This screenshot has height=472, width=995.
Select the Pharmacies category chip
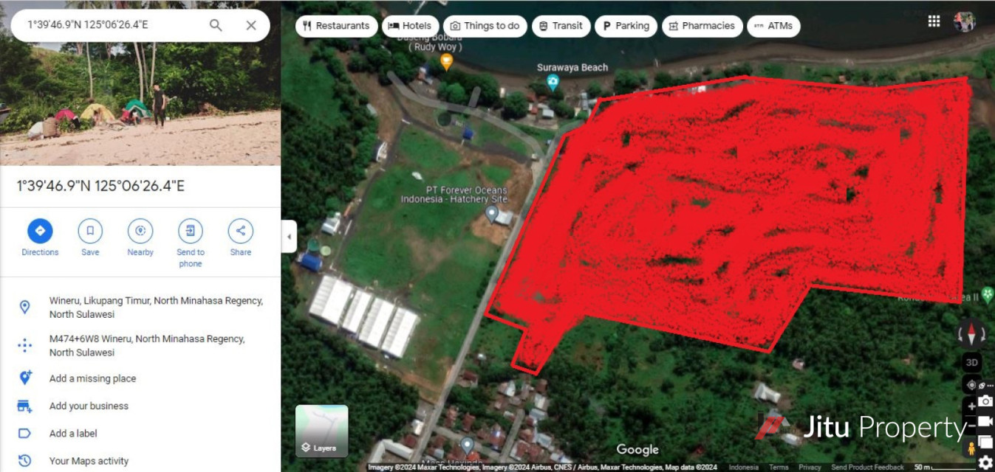pyautogui.click(x=702, y=26)
